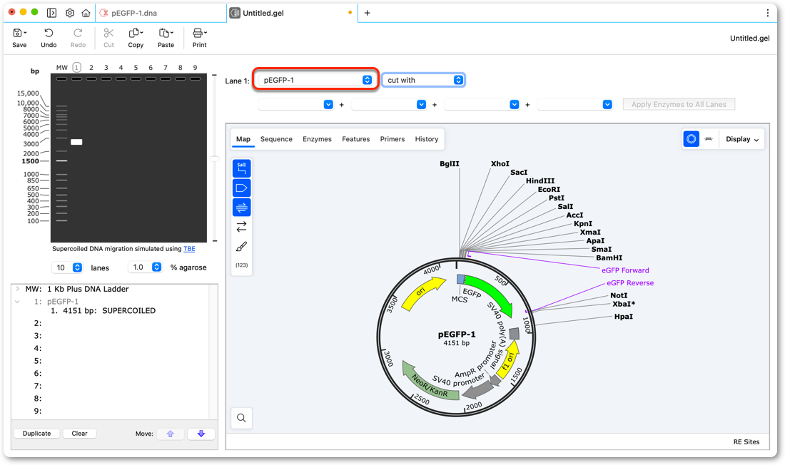
Task: Switch to circular map view
Action: pos(692,138)
